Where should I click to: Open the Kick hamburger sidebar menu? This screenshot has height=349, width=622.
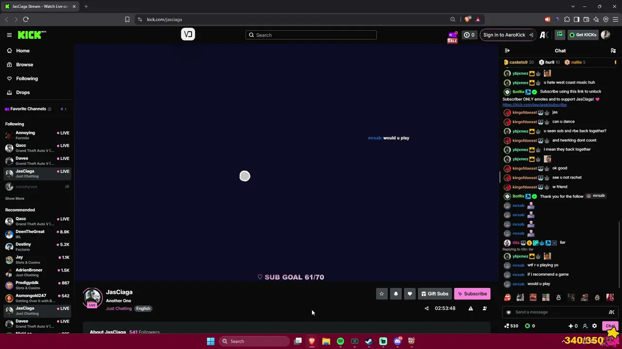coord(9,35)
